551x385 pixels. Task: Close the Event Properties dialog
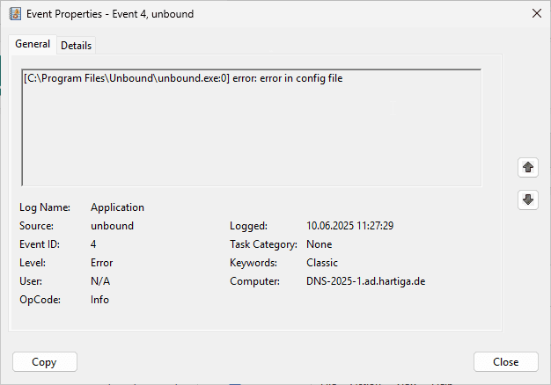[x=505, y=362]
